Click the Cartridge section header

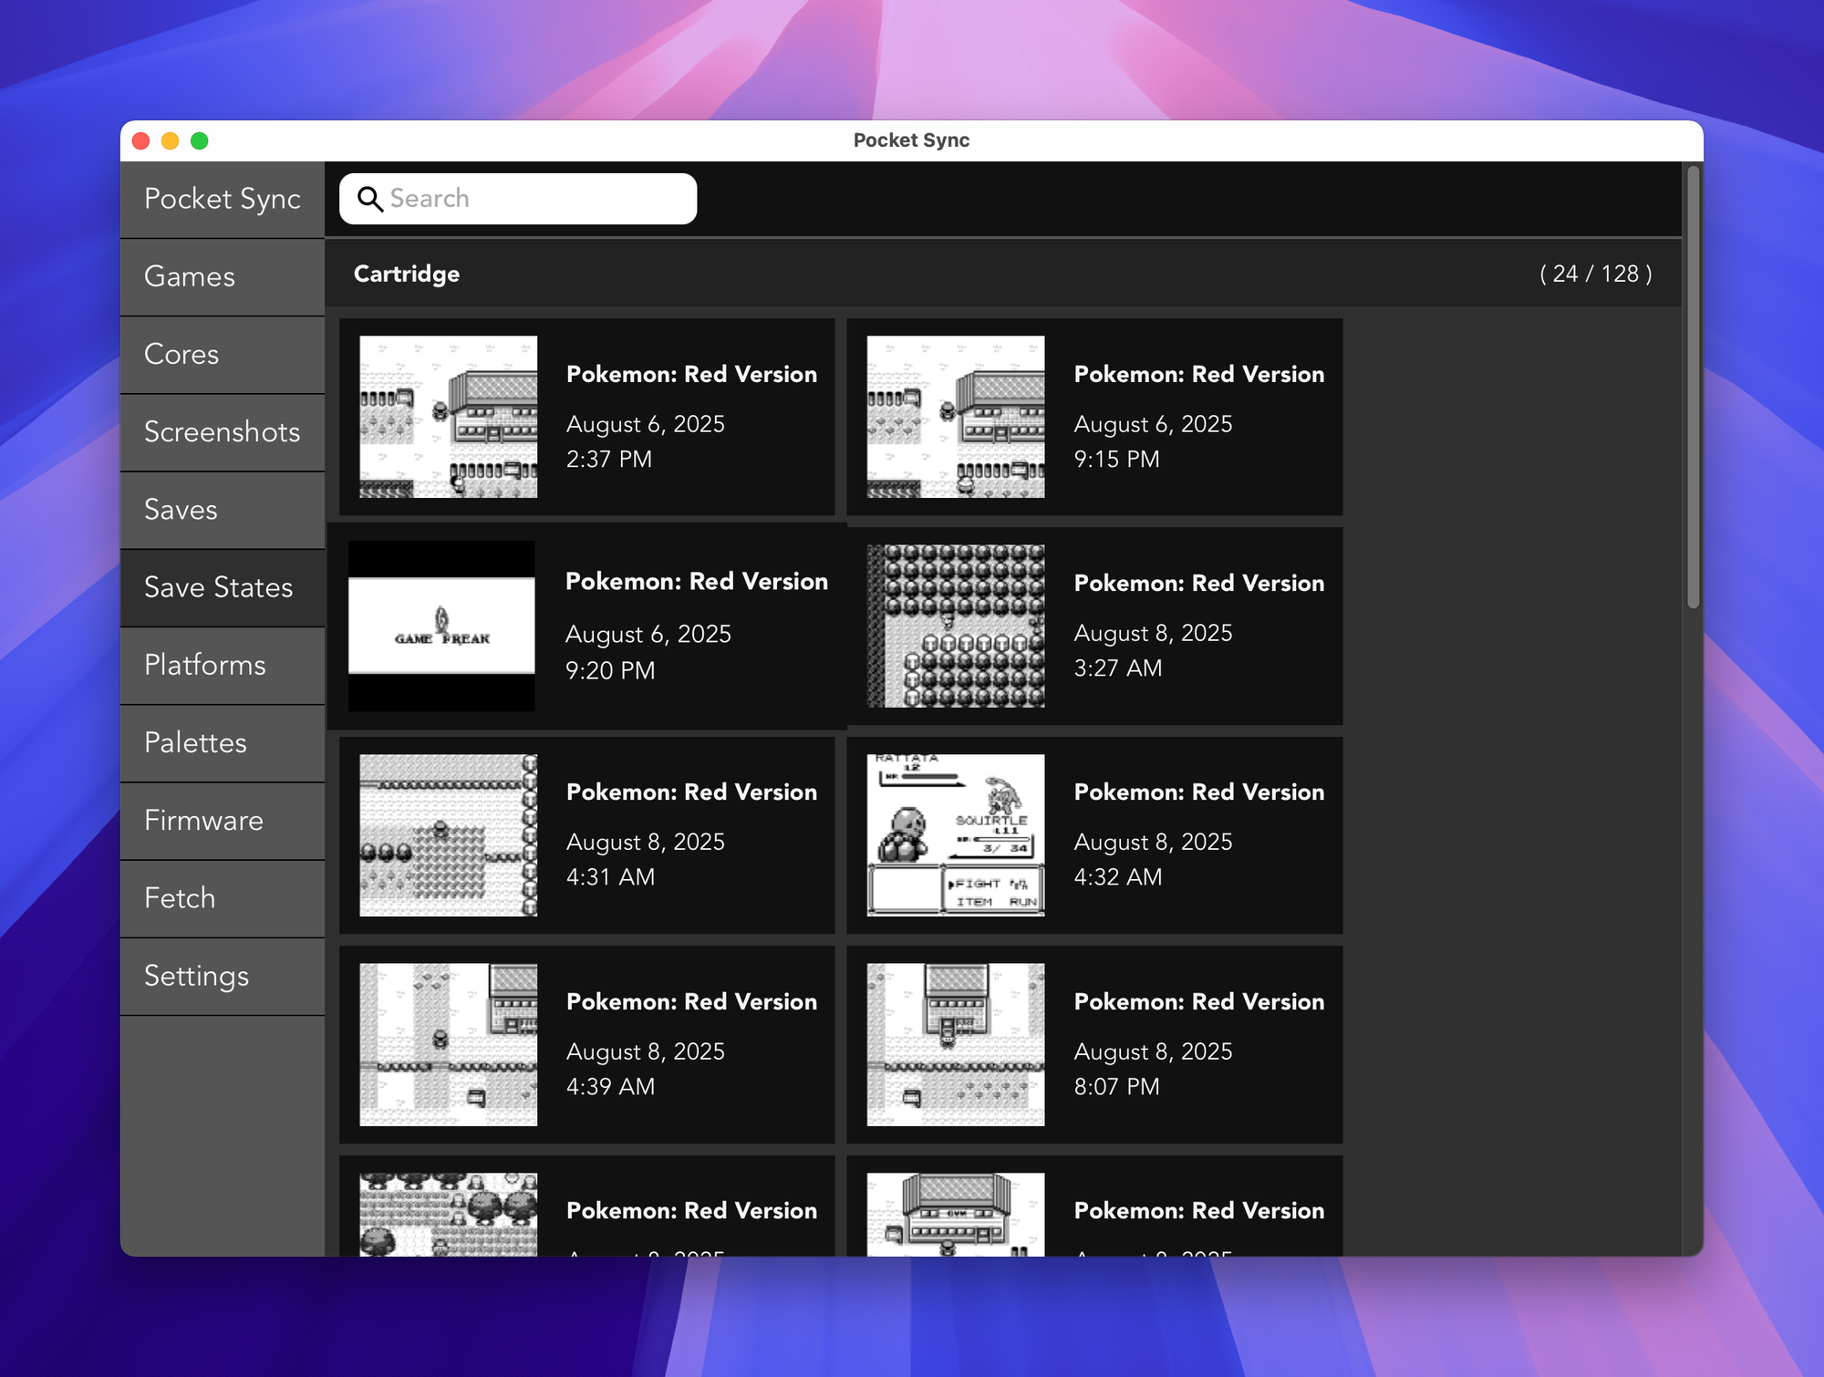pos(407,274)
